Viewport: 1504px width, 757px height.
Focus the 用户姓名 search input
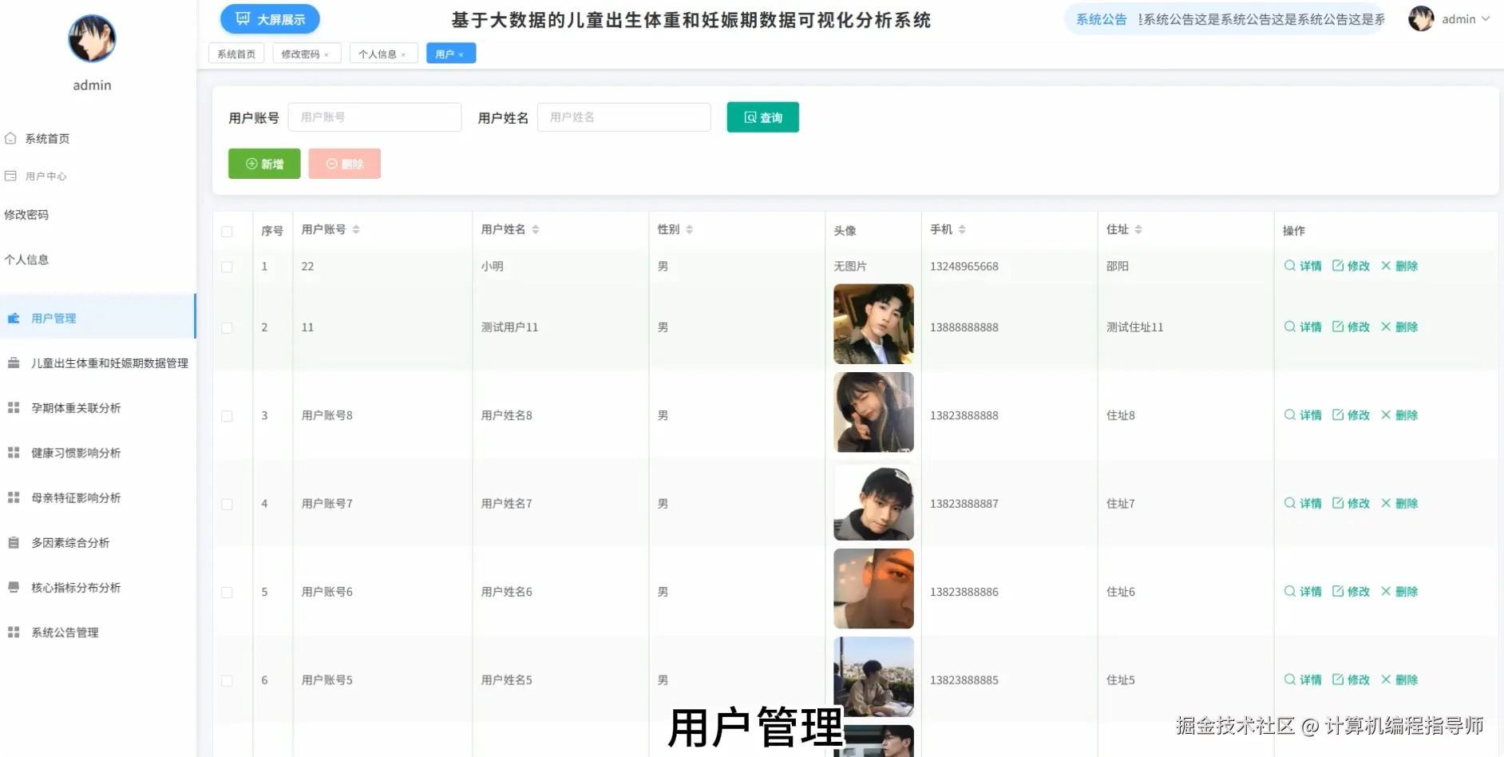click(623, 117)
